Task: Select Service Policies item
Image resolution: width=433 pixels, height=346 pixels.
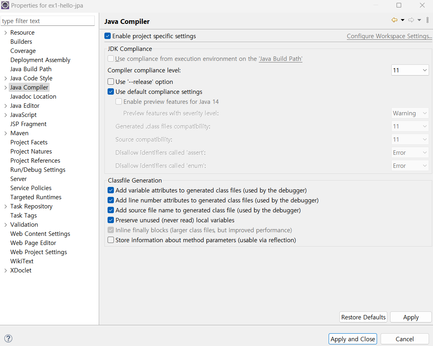Action: coord(31,188)
